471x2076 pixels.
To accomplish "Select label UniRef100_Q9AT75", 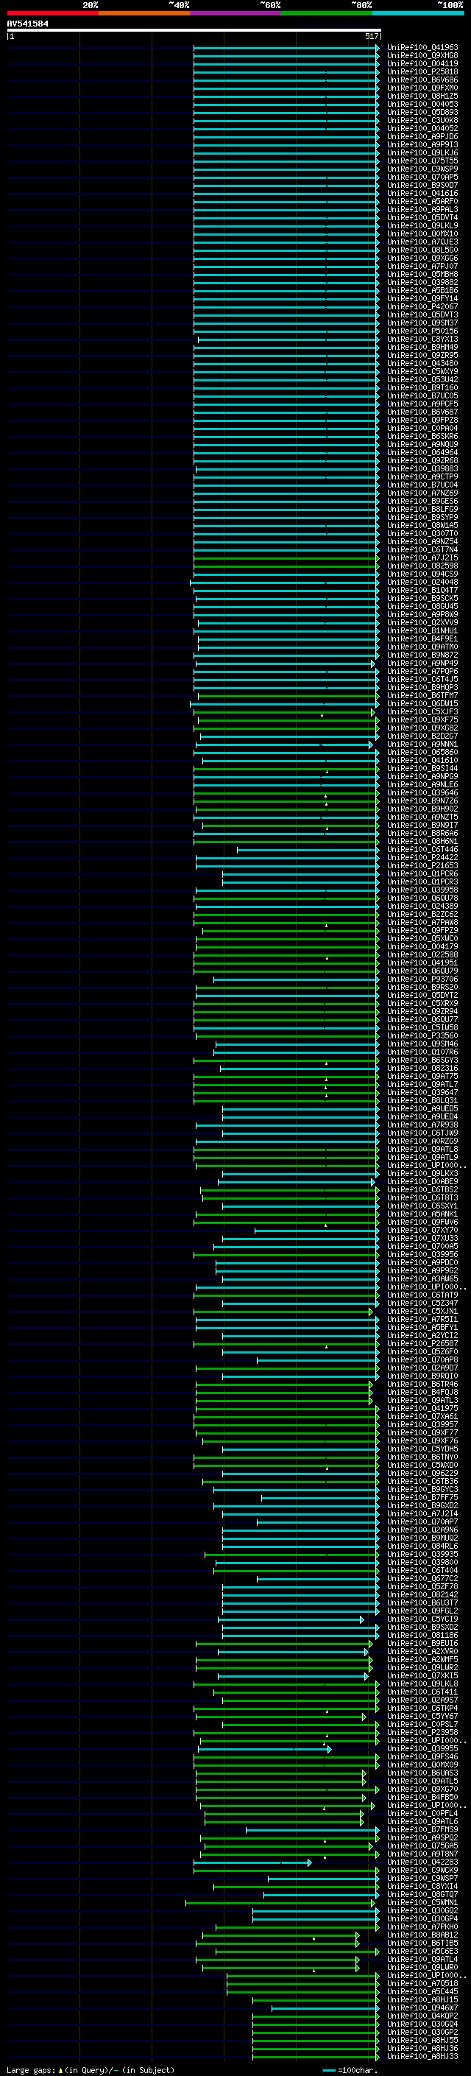I will 422,1076.
